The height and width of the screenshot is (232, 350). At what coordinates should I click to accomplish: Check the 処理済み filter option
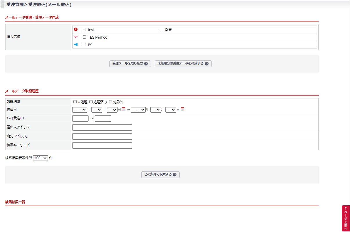pyautogui.click(x=91, y=102)
